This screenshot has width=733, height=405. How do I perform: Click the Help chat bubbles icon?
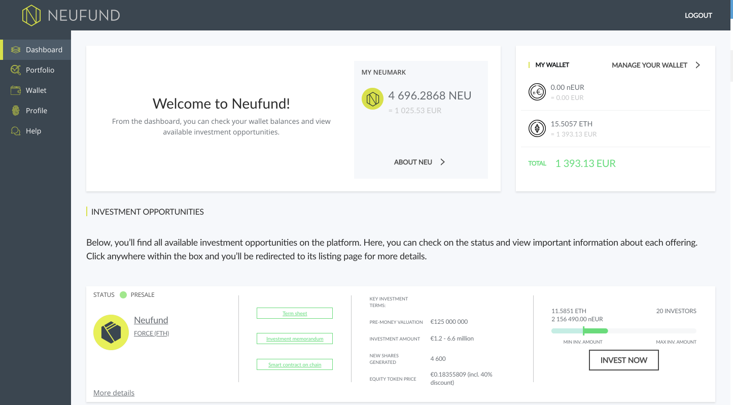coord(16,131)
